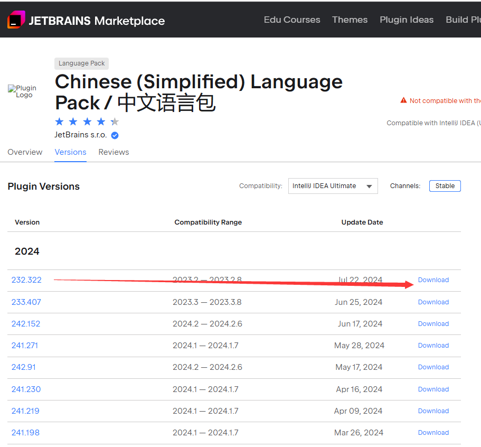This screenshot has height=447, width=481.
Task: Click range text in 241.271 row
Action: click(x=205, y=346)
